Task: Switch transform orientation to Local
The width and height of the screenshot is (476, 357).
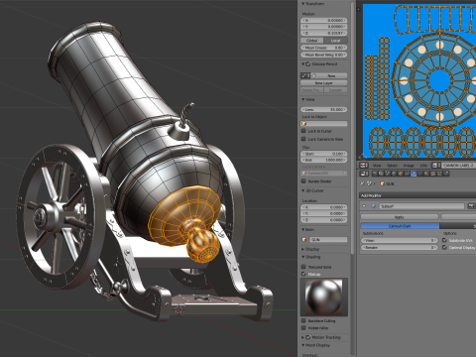Action: tap(335, 41)
